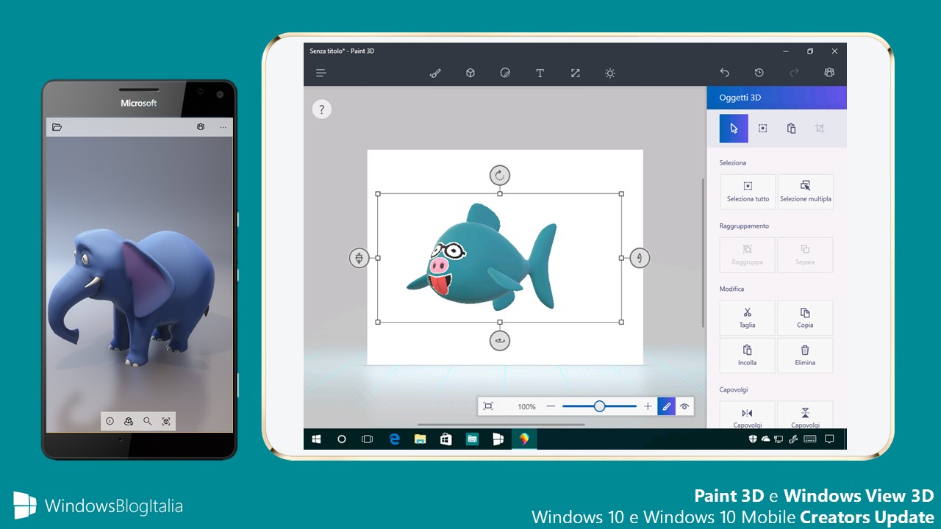Image resolution: width=941 pixels, height=529 pixels.
Task: Click the Copia copy button
Action: 806,318
